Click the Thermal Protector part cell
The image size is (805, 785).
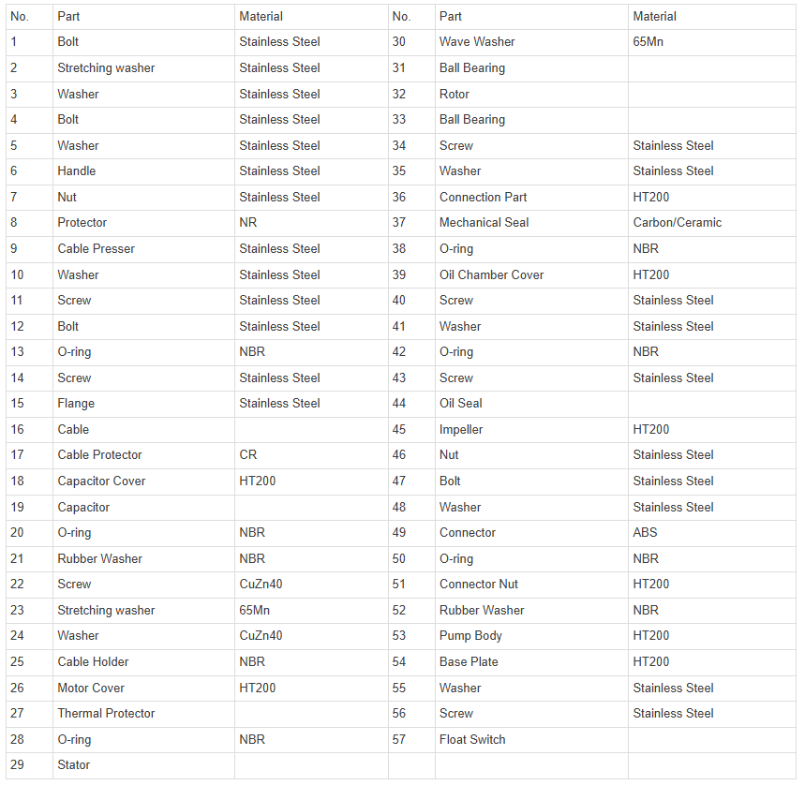143,714
